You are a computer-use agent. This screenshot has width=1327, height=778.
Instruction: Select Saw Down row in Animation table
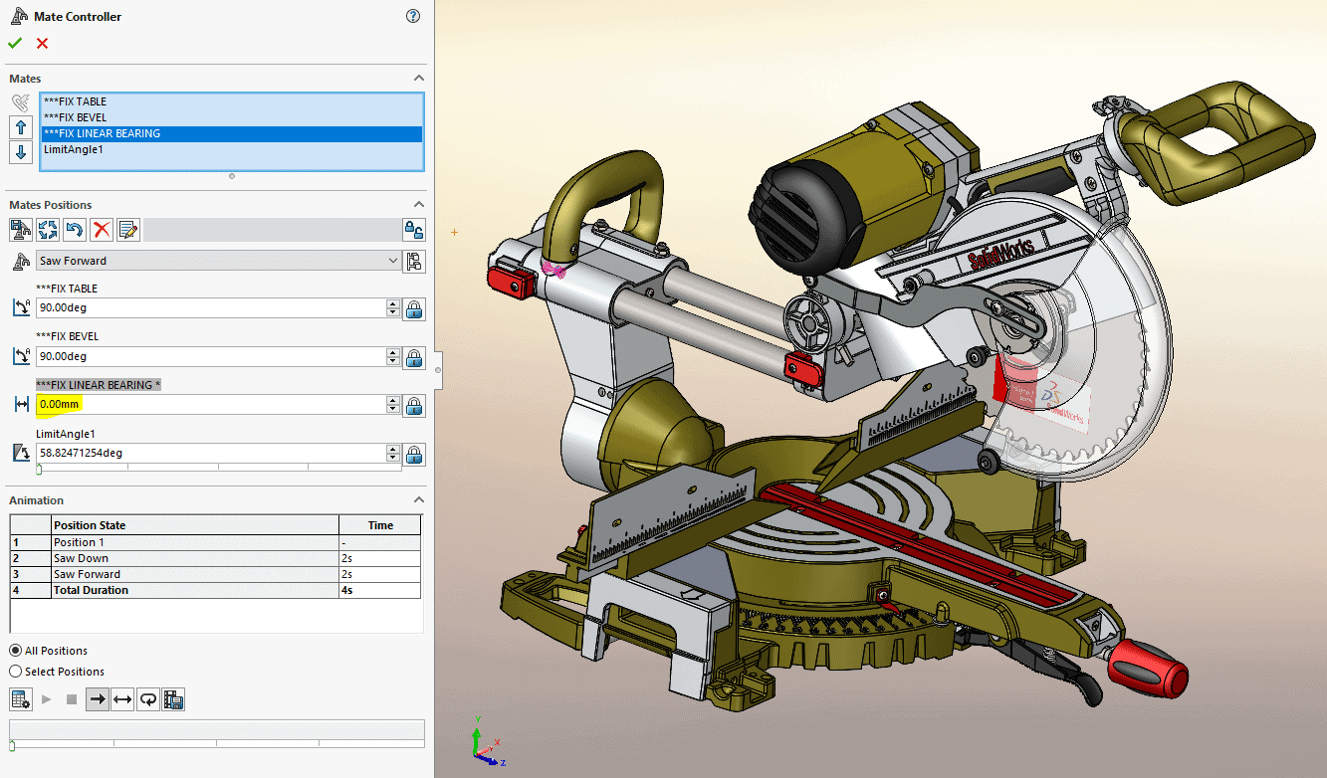[215, 558]
